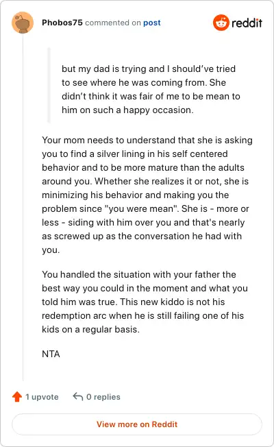Click paragraph starting "You handled the situation"
This screenshot has height=447, width=274.
click(145, 302)
